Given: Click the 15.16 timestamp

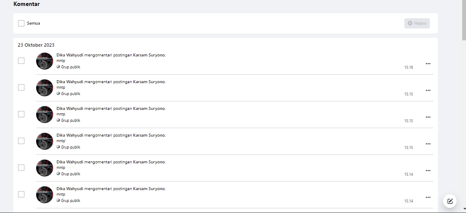Looking at the screenshot, I should click(409, 67).
